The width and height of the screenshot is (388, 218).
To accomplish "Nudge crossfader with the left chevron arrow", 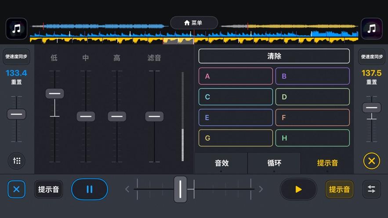I will (x=127, y=189).
